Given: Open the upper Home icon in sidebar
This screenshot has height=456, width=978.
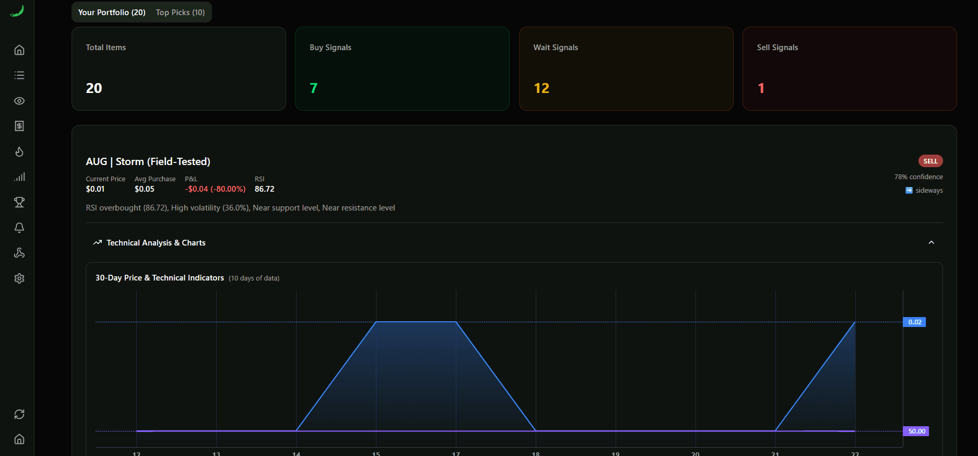Looking at the screenshot, I should [19, 50].
